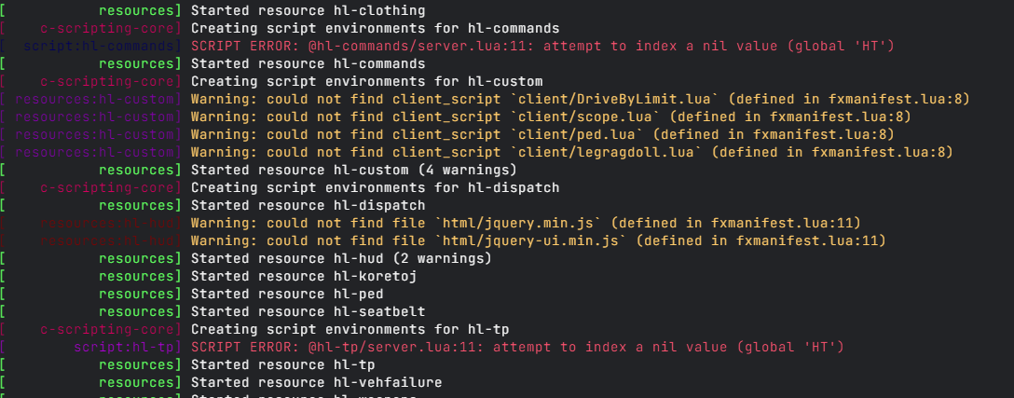This screenshot has width=1014, height=398.
Task: Click the client/legragdoll.lua warning line
Action: click(x=572, y=152)
